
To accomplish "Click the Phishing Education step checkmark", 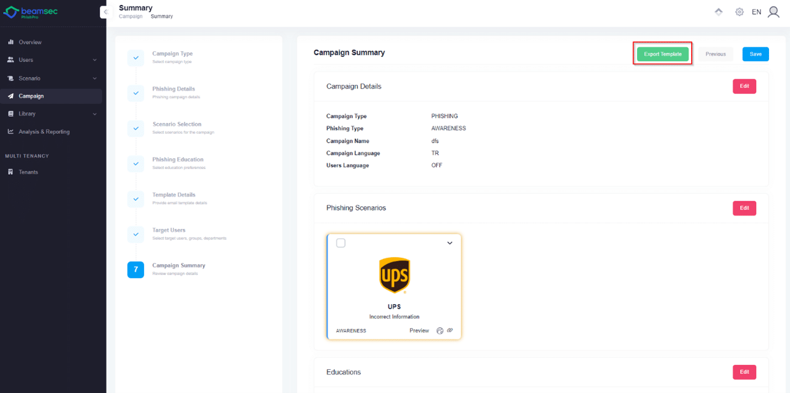I will [x=136, y=164].
